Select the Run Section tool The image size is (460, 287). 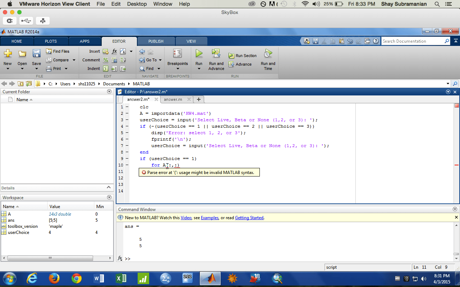click(243, 56)
